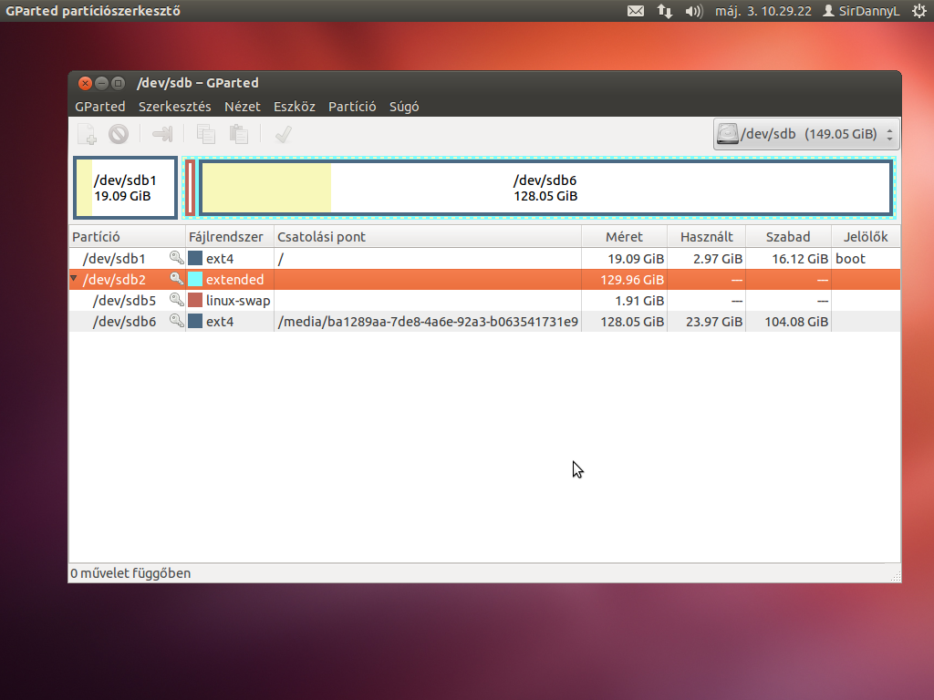
Task: Minimize the GParted window
Action: 102,83
